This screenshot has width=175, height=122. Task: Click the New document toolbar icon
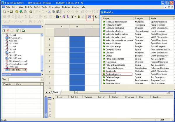(5, 12)
